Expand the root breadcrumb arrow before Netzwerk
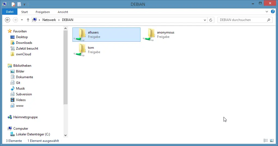The height and width of the screenshot is (146, 278). (39, 20)
